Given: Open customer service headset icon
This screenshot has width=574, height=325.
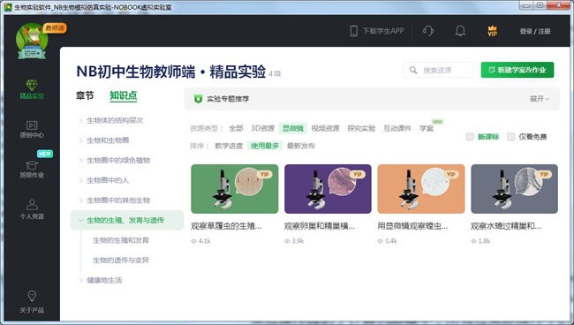Looking at the screenshot, I should (428, 31).
